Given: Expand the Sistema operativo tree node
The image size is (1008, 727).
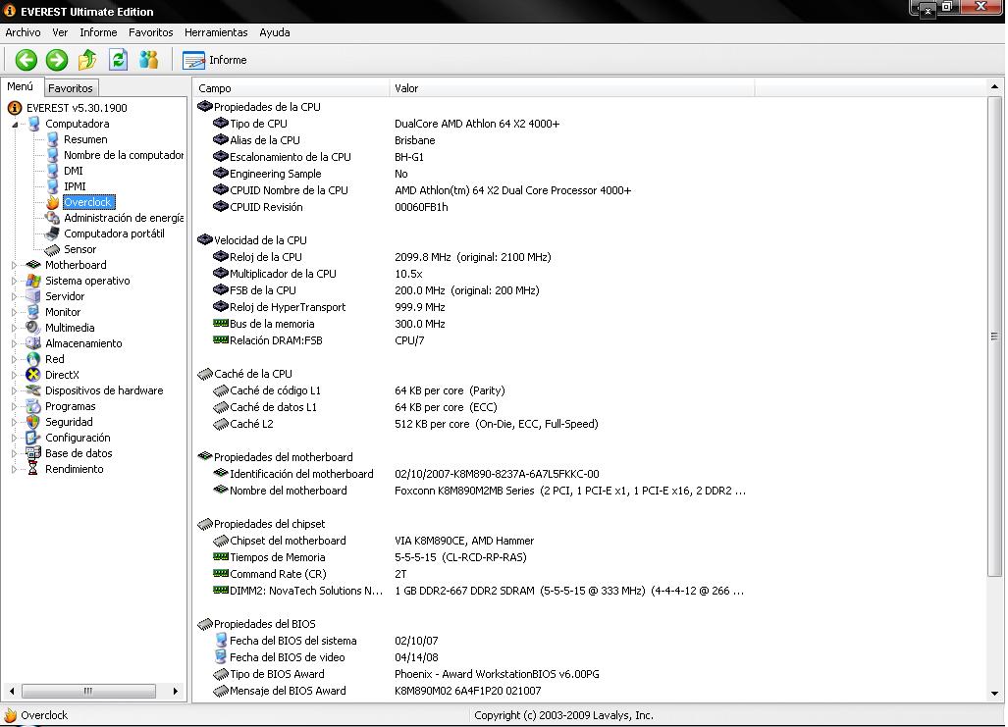Looking at the screenshot, I should 15,281.
